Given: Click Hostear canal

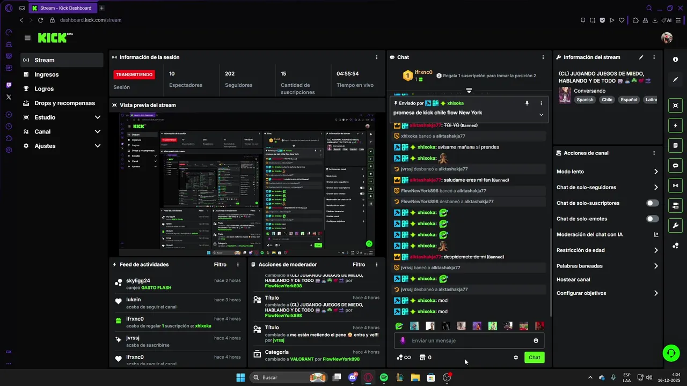Looking at the screenshot, I should click(573, 279).
